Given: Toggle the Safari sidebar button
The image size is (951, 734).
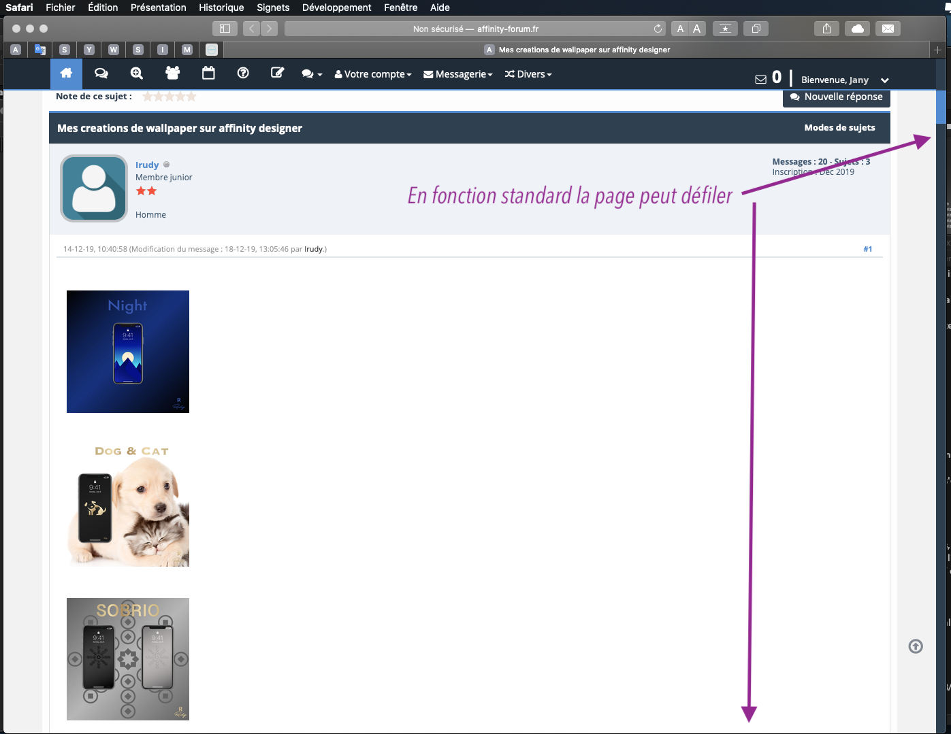Looking at the screenshot, I should [225, 29].
